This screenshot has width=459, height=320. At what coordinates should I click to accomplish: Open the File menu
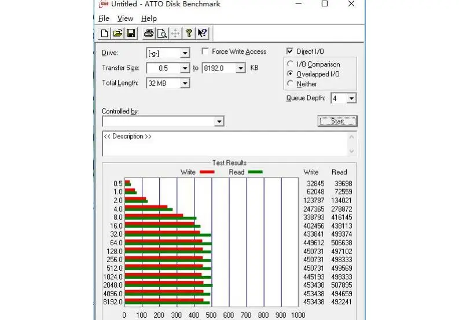104,19
